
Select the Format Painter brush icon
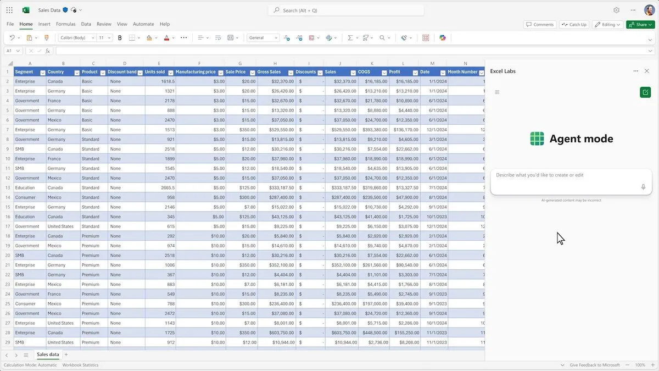pyautogui.click(x=47, y=37)
